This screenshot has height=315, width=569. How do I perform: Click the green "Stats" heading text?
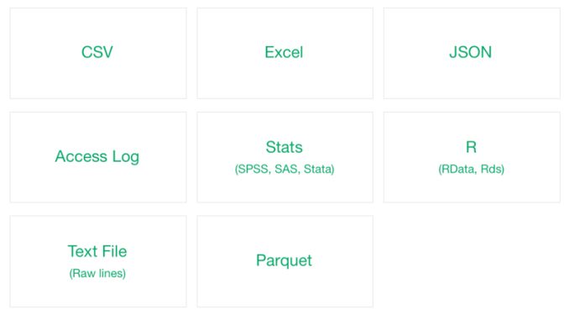tap(284, 147)
